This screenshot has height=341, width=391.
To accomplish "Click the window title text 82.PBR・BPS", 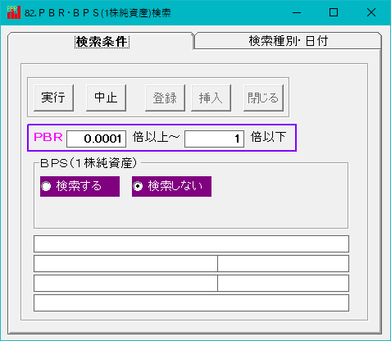I will 98,13.
